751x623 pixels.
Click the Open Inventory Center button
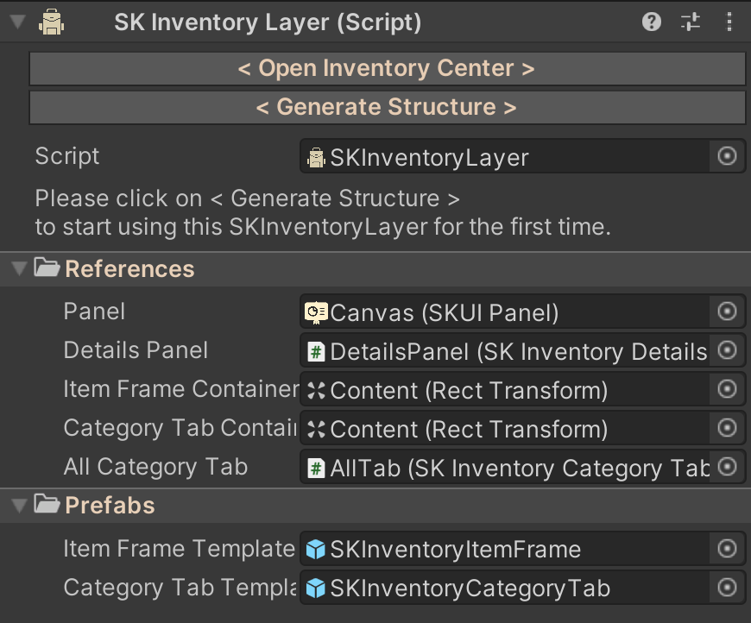(387, 69)
